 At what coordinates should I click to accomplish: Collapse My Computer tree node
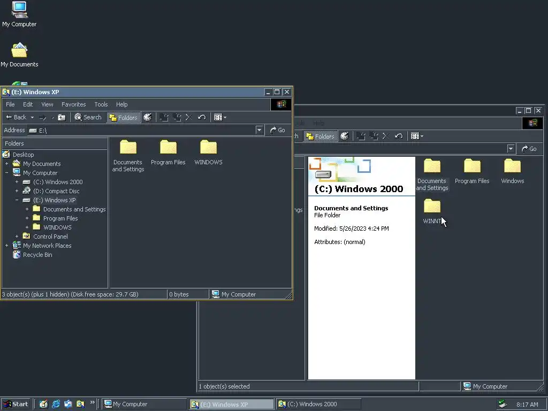[6, 173]
